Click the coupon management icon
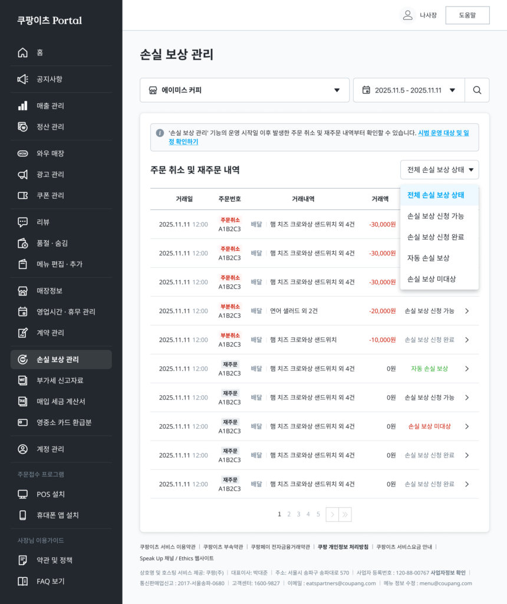 pos(22,195)
